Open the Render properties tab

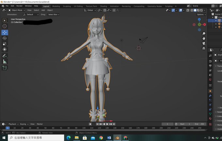(x=210, y=61)
